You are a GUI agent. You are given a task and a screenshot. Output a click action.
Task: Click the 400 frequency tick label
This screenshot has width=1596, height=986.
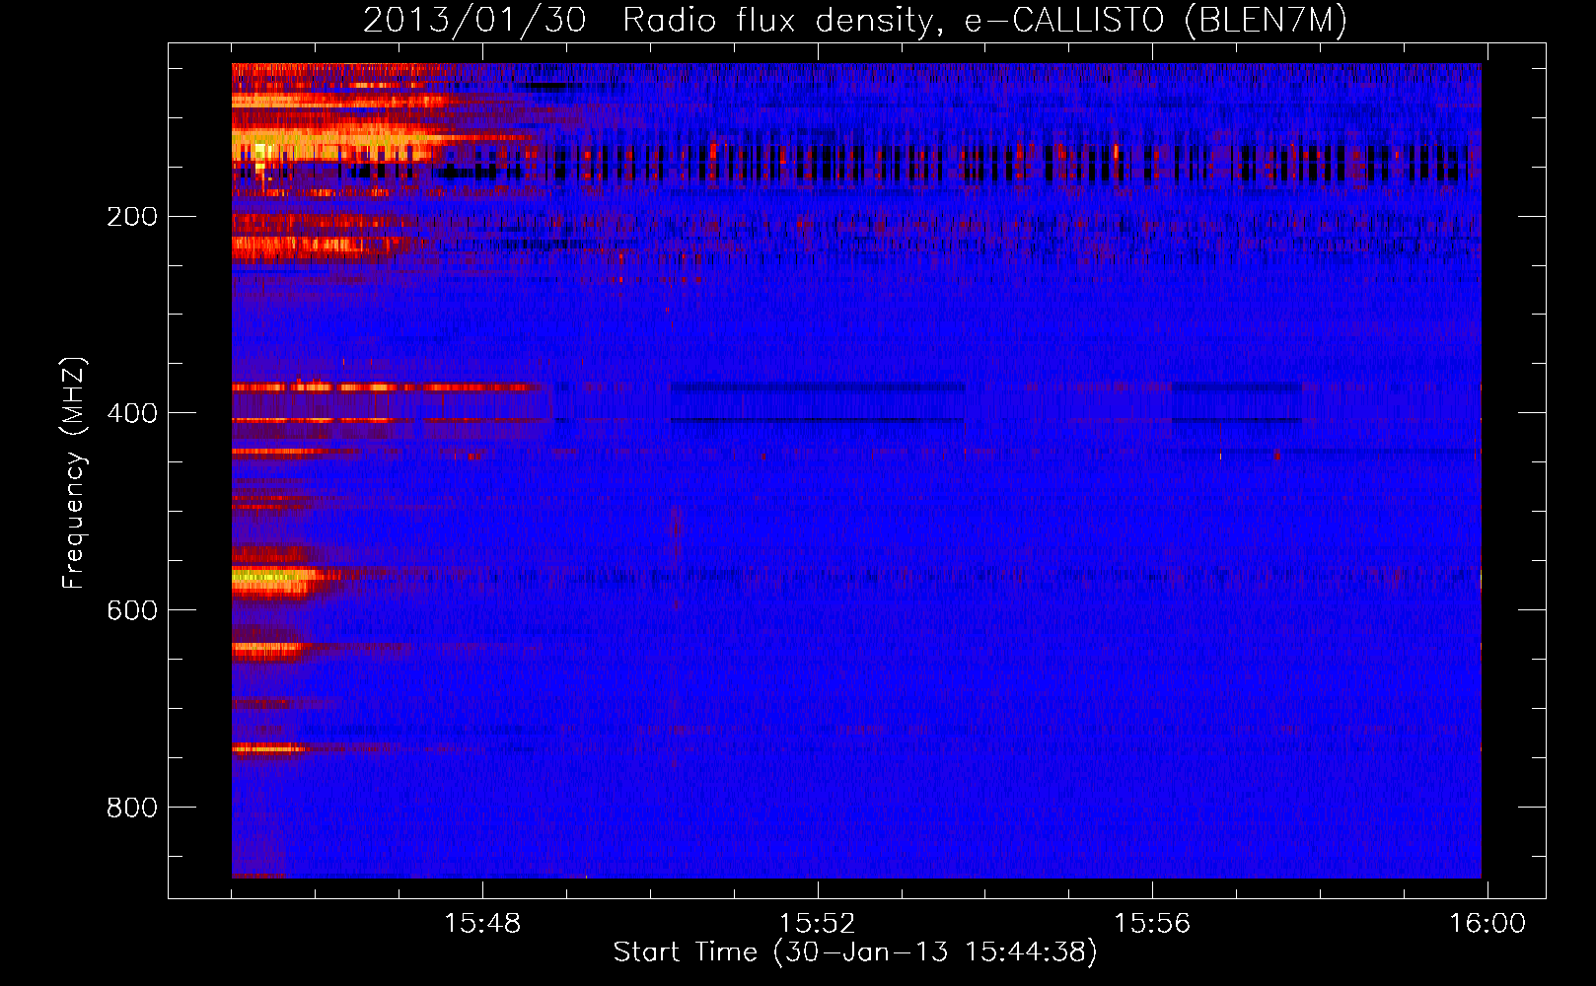point(132,413)
